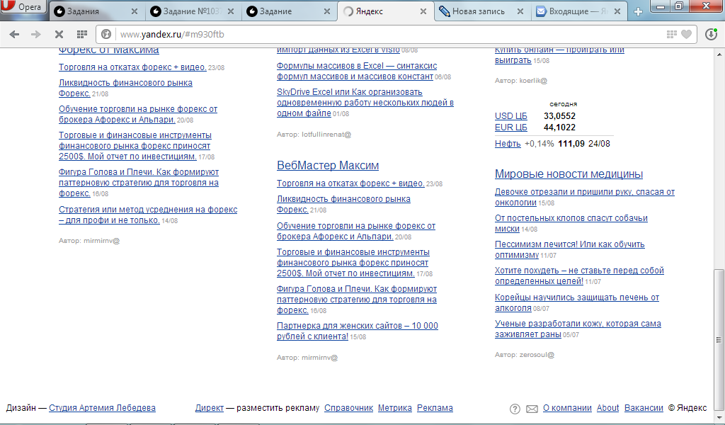Click USD rate value 33,0552
The height and width of the screenshot is (425, 725).
click(x=559, y=116)
